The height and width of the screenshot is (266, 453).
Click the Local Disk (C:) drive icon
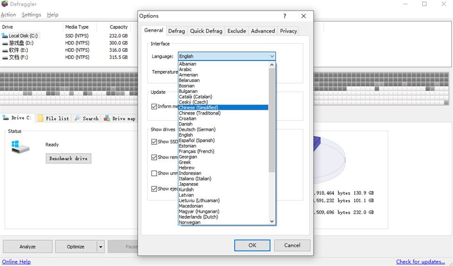pyautogui.click(x=5, y=36)
